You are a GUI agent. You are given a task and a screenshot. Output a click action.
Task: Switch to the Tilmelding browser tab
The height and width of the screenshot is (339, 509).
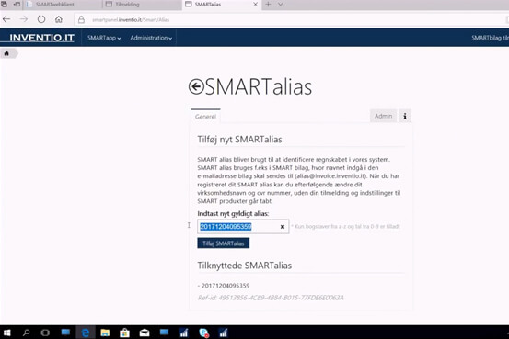tap(127, 5)
